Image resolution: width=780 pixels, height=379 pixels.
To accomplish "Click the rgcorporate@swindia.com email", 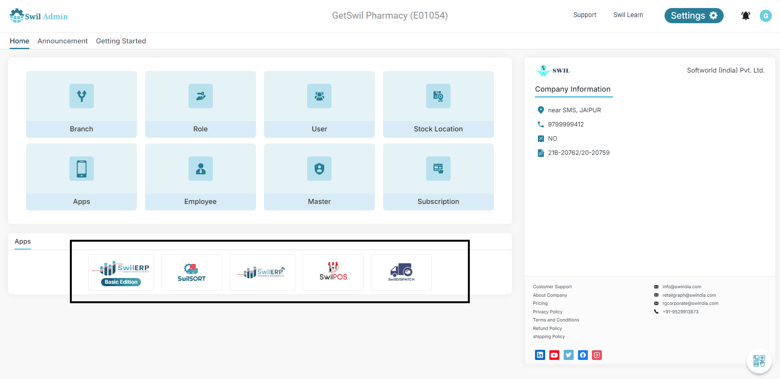I will pyautogui.click(x=690, y=303).
